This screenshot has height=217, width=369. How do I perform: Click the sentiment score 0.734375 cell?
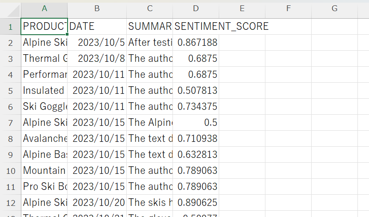pos(196,107)
